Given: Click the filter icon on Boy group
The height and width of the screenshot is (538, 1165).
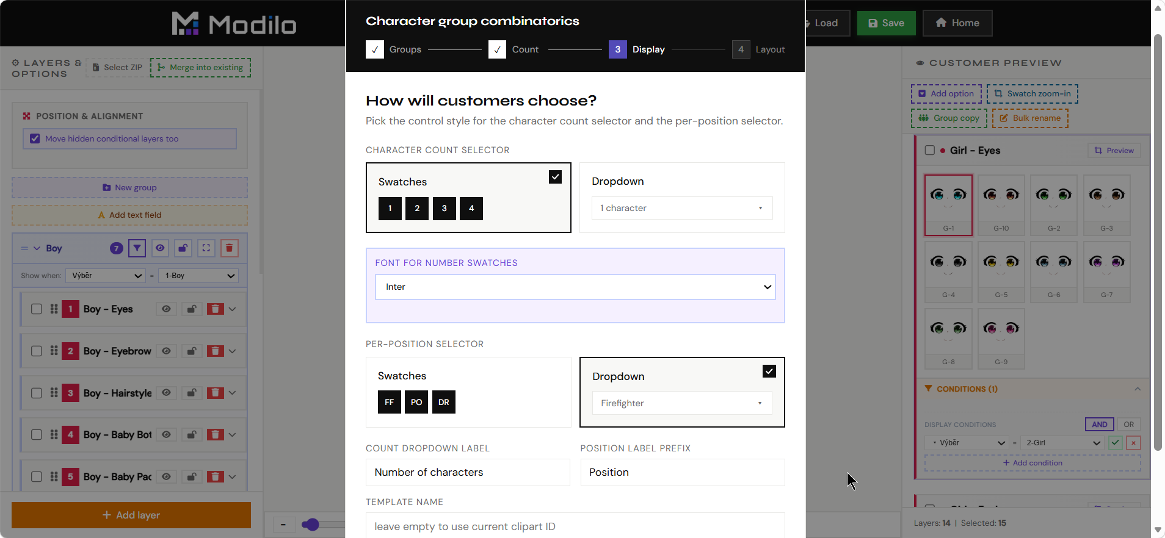Looking at the screenshot, I should [137, 248].
